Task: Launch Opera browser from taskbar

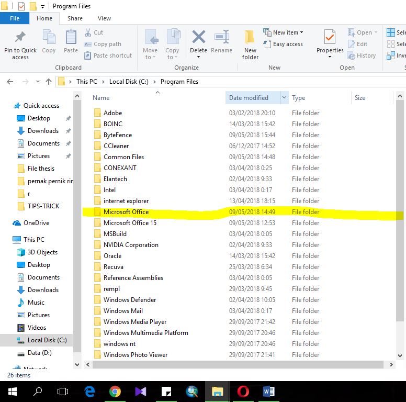Action: point(243,392)
